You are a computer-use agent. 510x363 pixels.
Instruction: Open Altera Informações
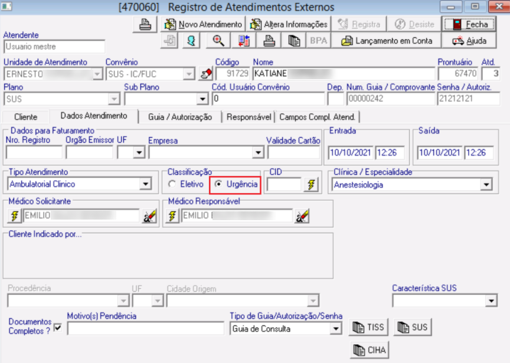[x=289, y=24]
